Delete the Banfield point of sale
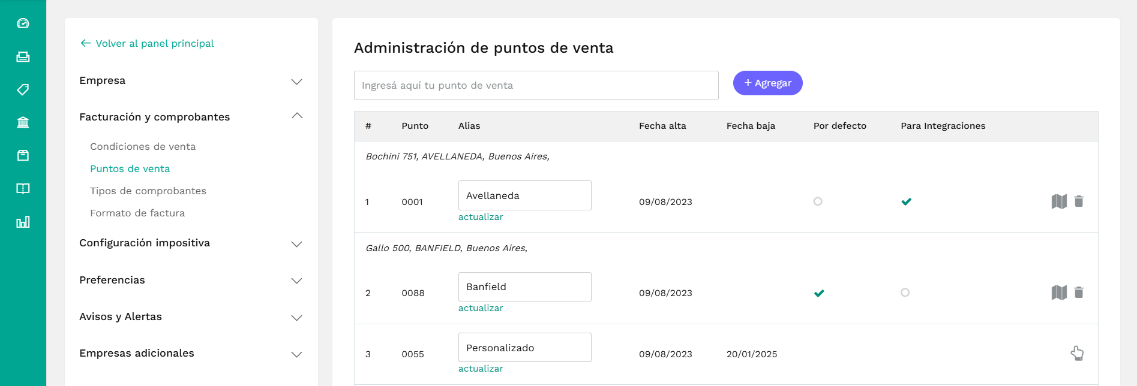Screen dimensions: 1137x386 (x=1079, y=292)
